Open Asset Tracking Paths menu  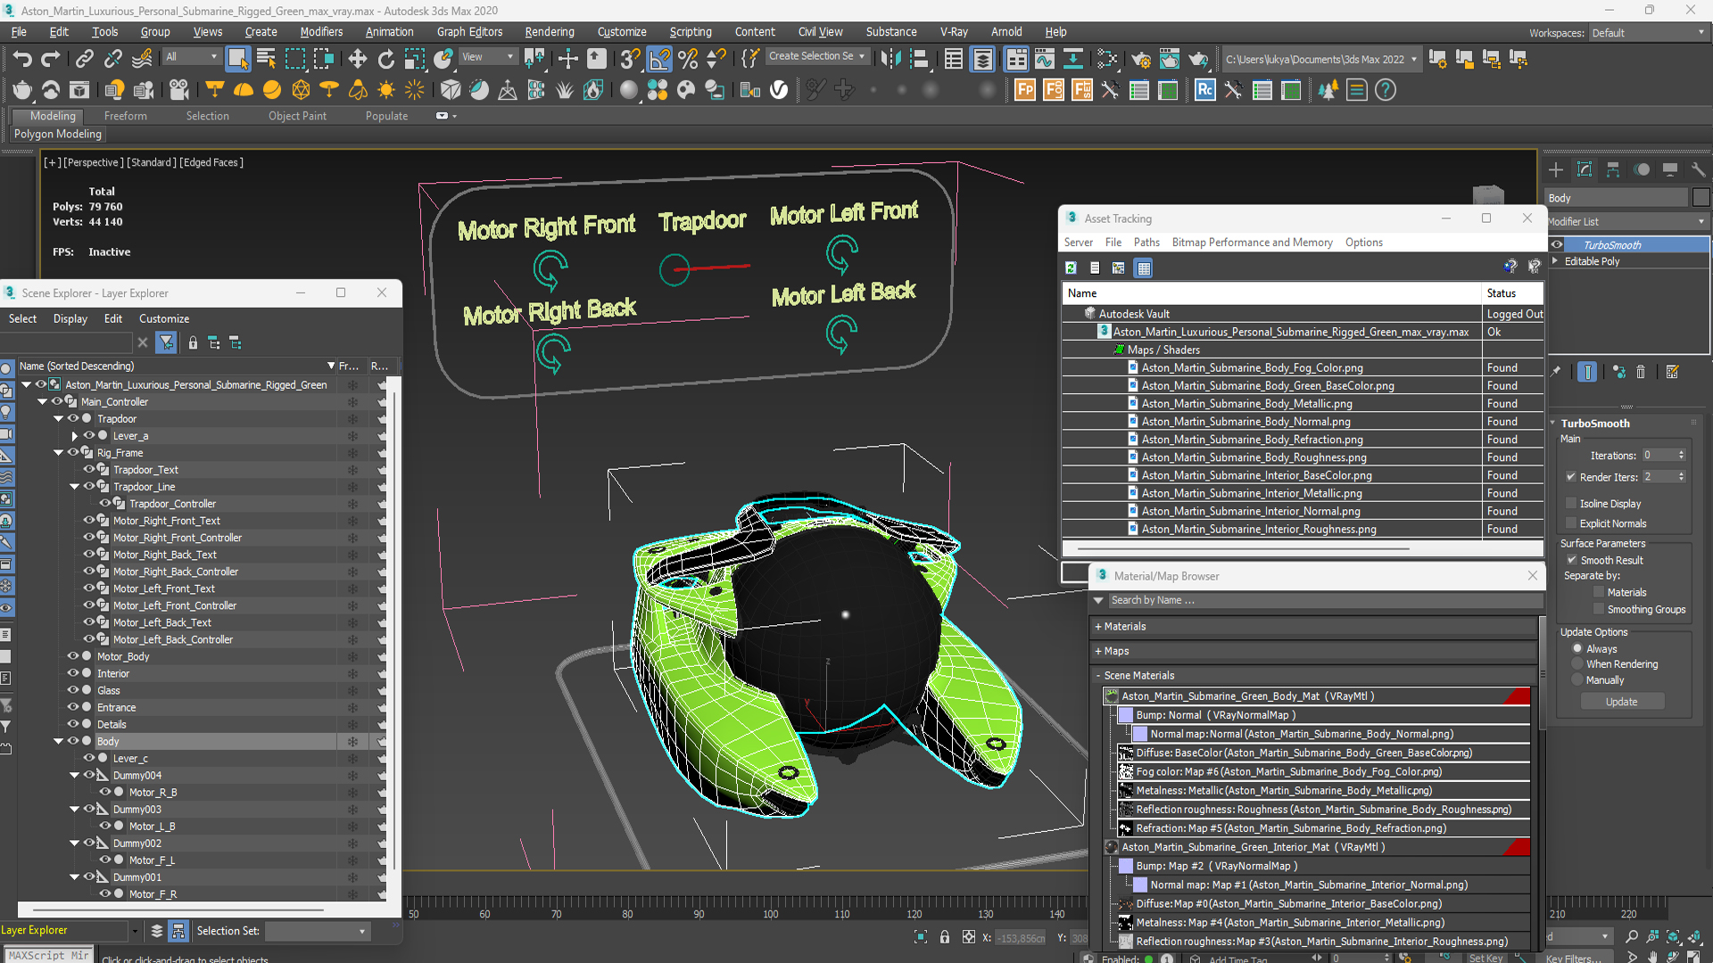(1146, 243)
